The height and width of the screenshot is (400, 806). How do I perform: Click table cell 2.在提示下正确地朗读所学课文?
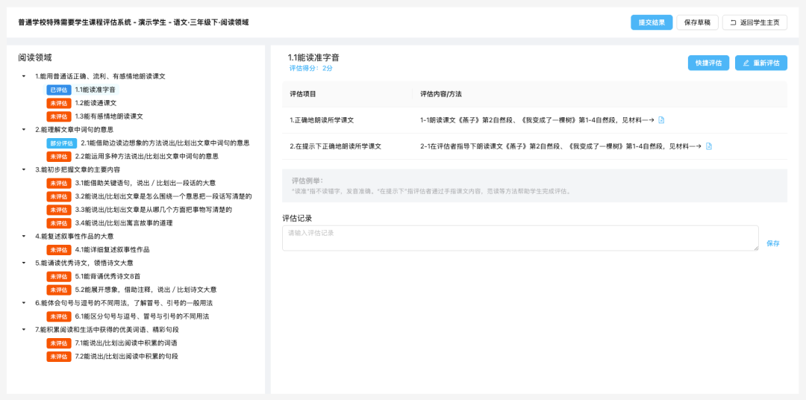pos(335,146)
